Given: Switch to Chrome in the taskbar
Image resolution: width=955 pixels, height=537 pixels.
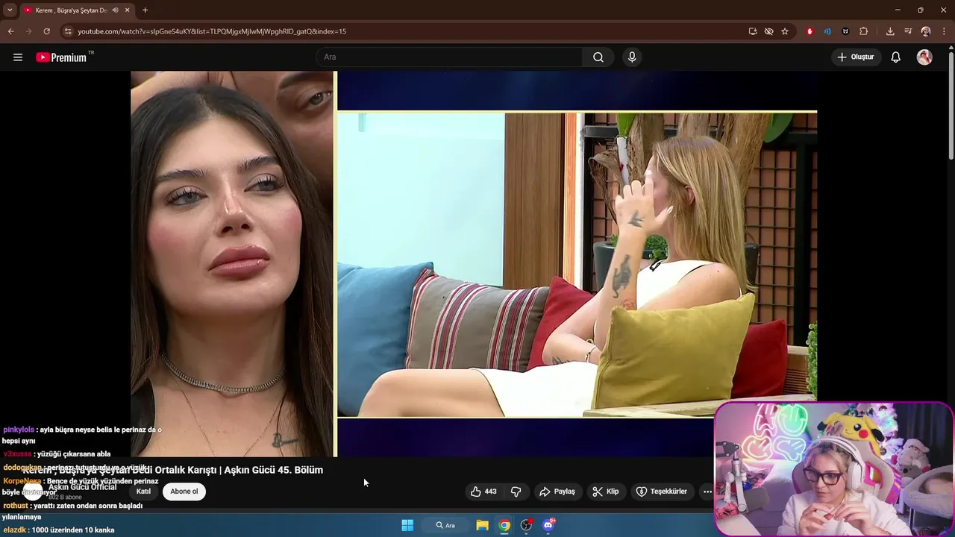Looking at the screenshot, I should (x=504, y=525).
